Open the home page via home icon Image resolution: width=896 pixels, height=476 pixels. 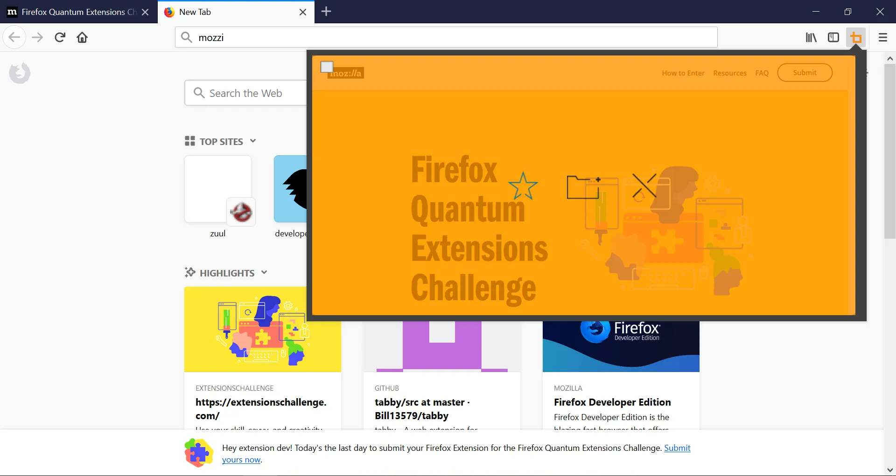coord(82,37)
